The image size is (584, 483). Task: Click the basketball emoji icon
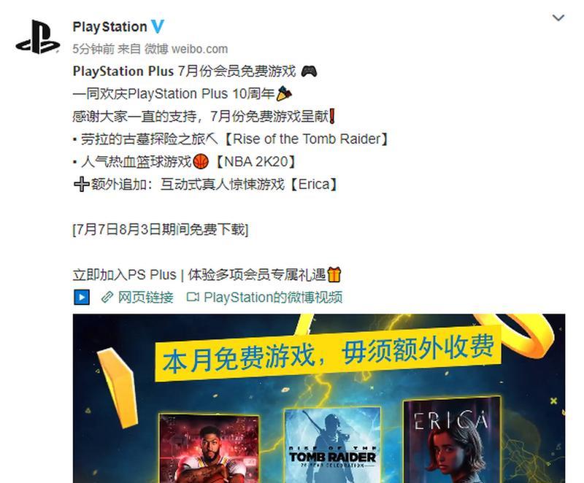(x=201, y=161)
